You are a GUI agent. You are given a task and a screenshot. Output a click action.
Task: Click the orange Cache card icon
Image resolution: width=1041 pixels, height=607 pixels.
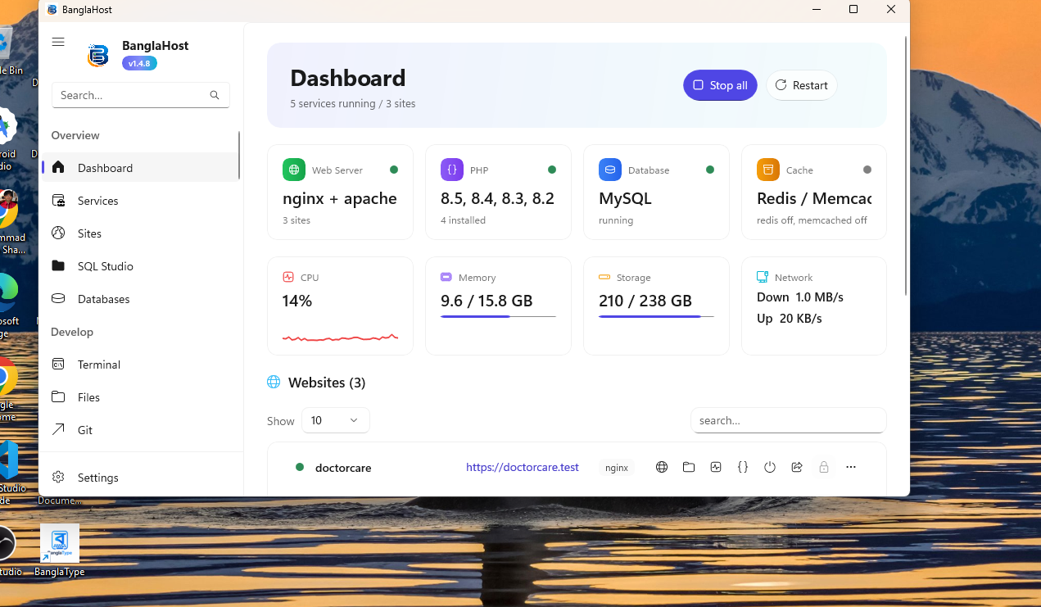768,170
